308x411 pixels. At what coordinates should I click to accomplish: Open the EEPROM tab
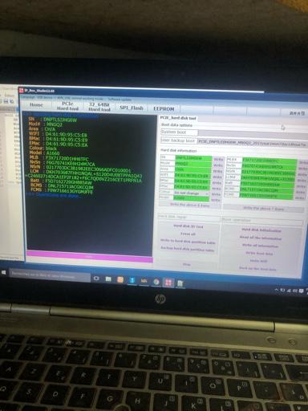tap(164, 108)
